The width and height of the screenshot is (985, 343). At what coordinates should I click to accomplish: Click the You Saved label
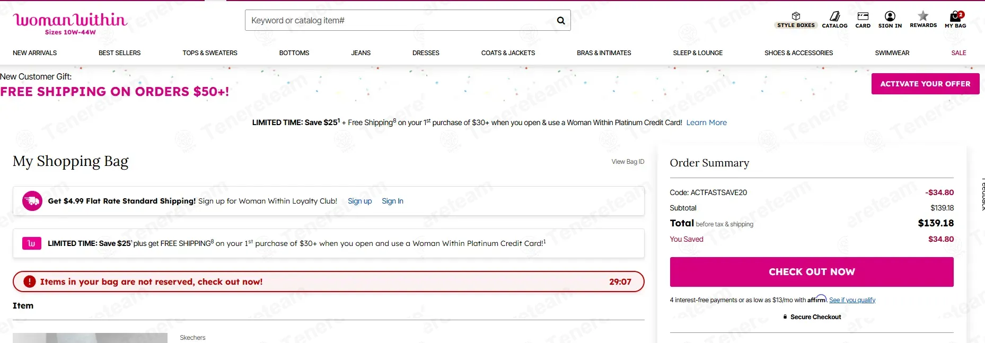coord(687,239)
